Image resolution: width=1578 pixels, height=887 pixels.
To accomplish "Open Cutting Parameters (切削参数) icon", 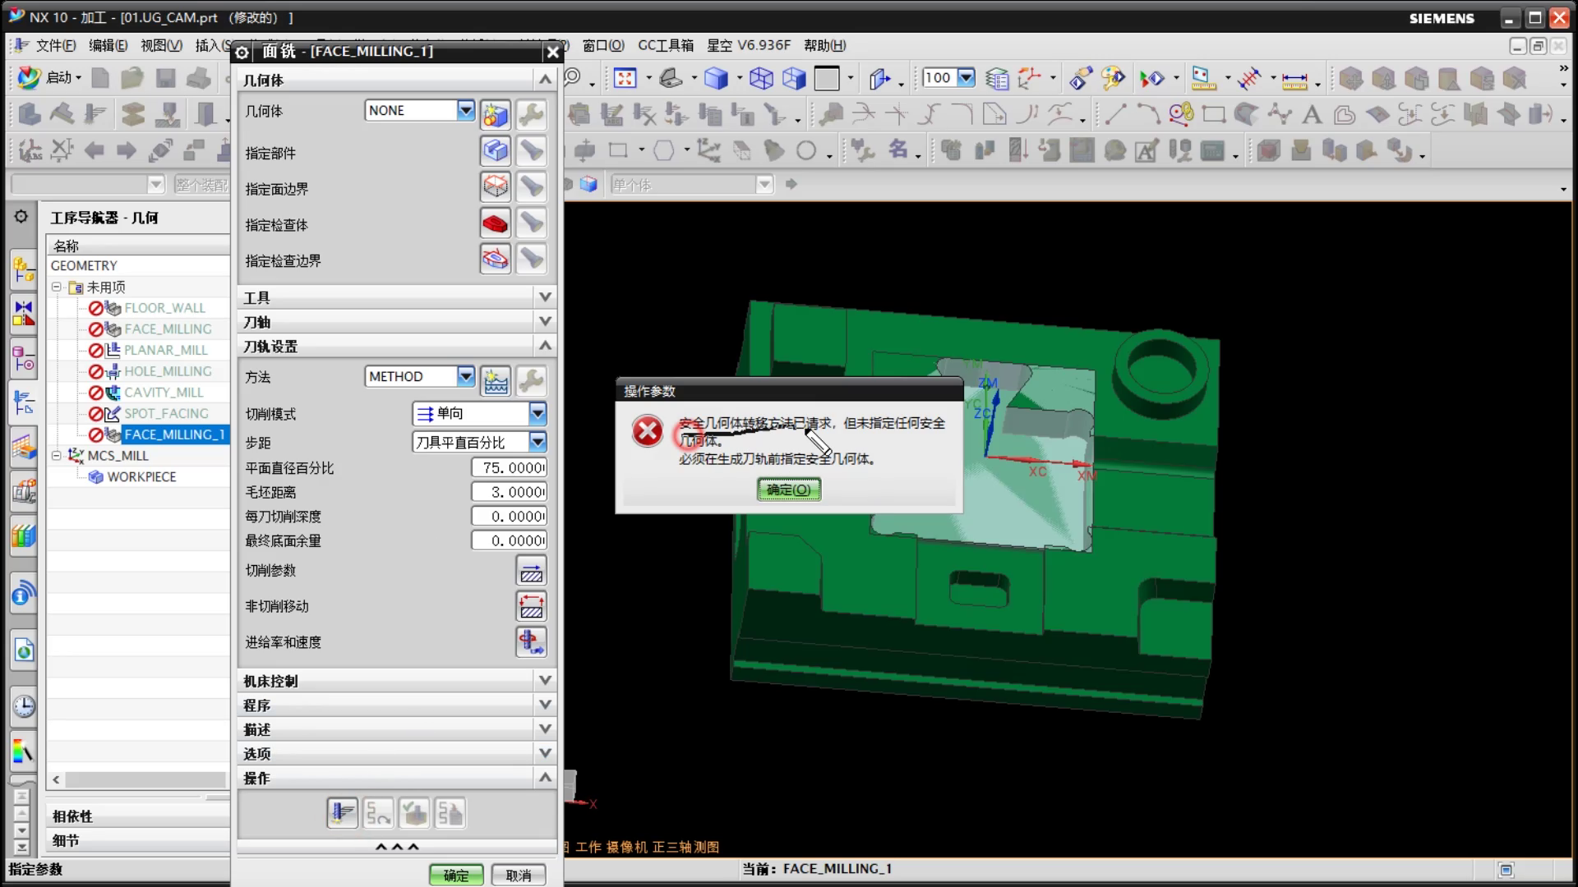I will point(531,571).
